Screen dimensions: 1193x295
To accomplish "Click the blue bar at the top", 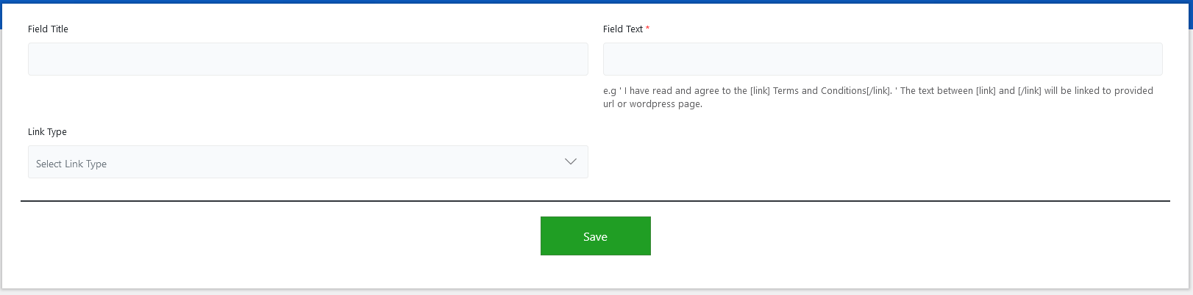I will coord(596,1).
